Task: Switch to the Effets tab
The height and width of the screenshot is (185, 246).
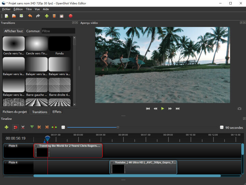Action: (57, 112)
